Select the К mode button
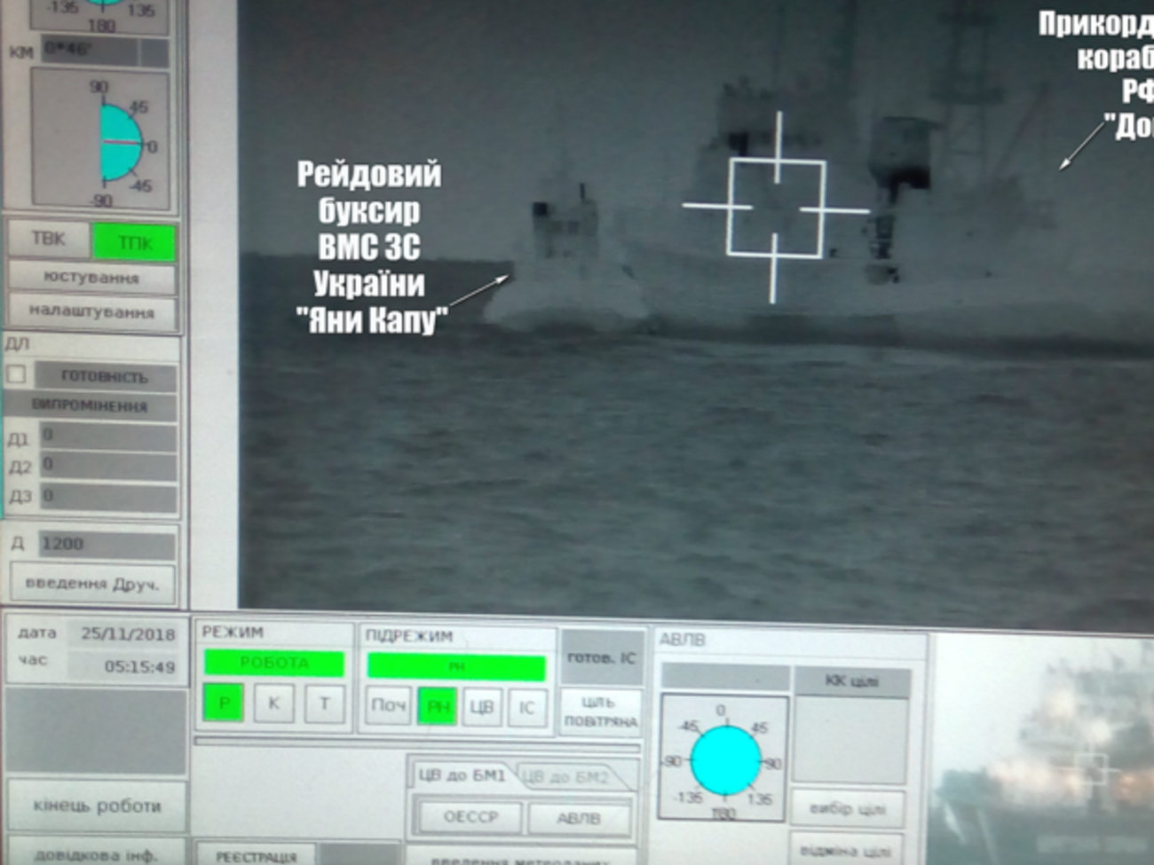 click(273, 704)
